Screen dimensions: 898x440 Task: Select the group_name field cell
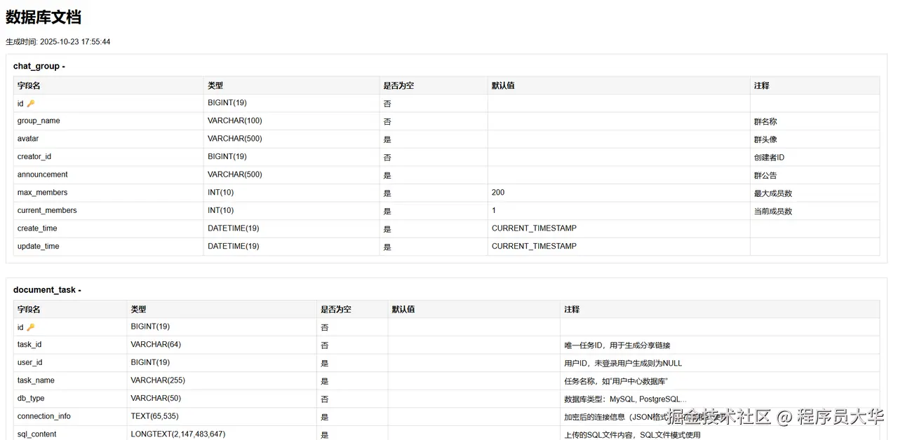click(x=109, y=121)
